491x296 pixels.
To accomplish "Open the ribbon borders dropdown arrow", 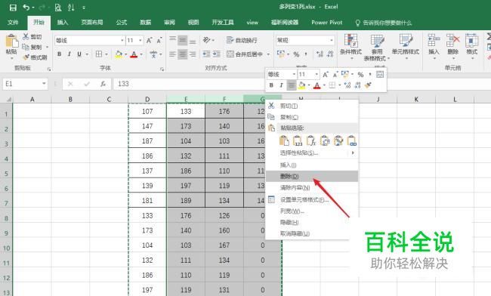I will tap(107, 54).
